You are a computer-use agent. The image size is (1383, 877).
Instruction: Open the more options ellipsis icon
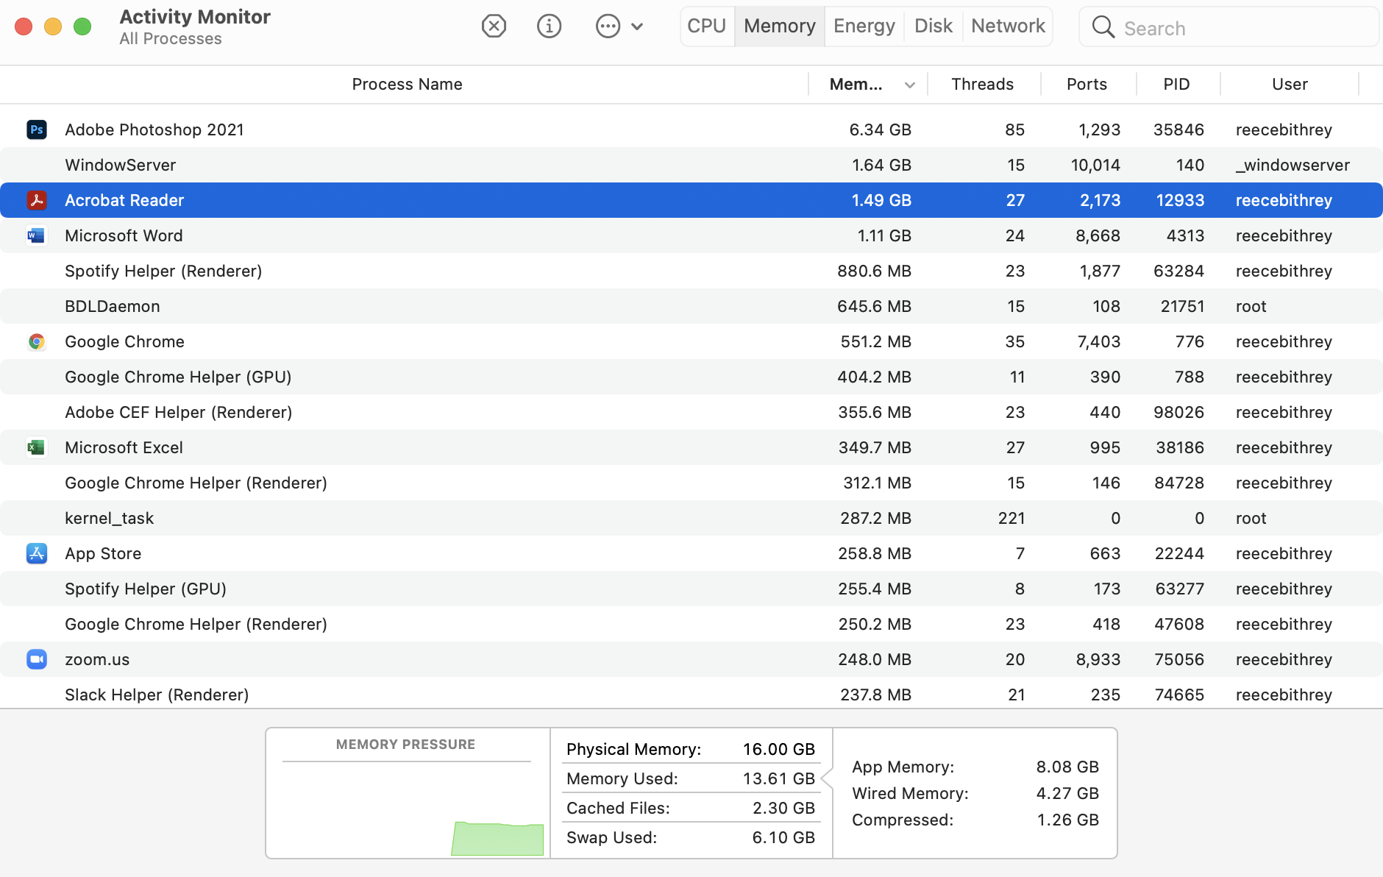point(608,26)
